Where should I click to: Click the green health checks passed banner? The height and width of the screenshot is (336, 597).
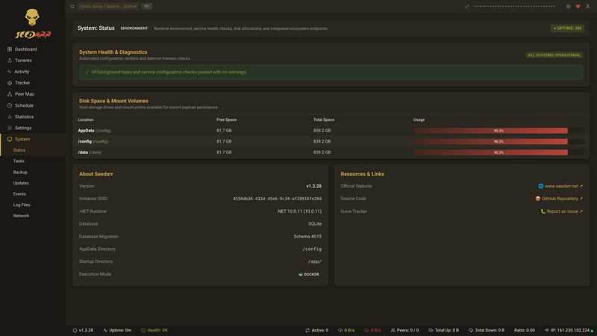pos(331,72)
